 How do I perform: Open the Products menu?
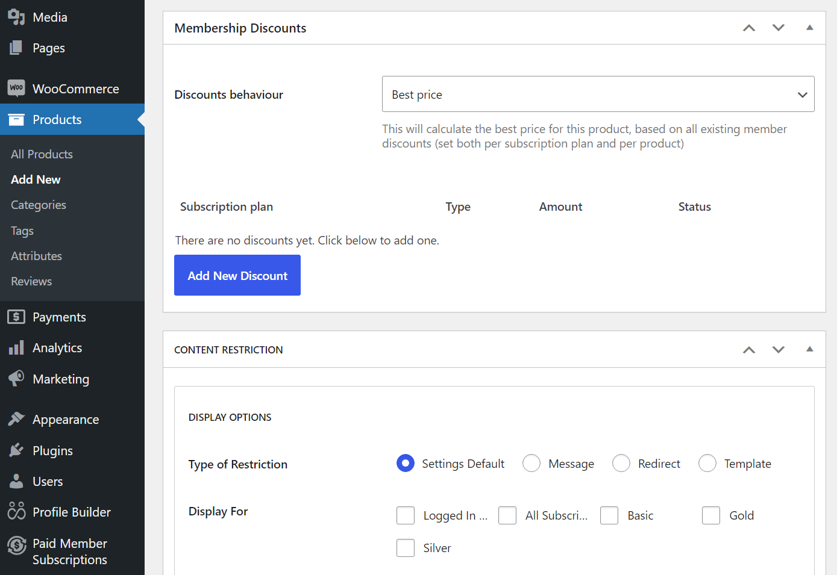click(x=72, y=119)
